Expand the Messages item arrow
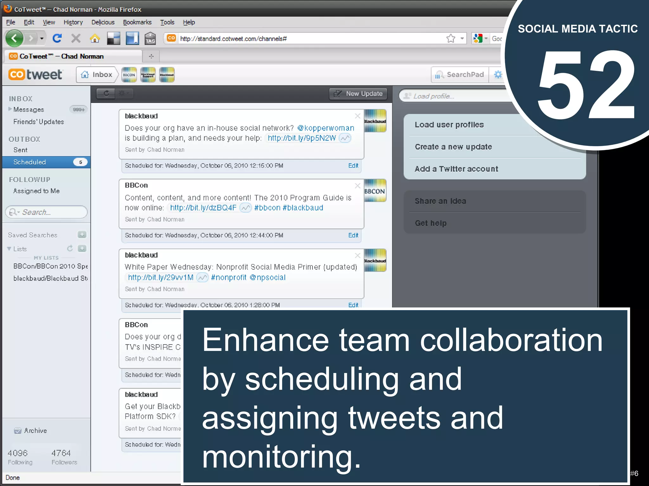This screenshot has height=486, width=649. (x=10, y=109)
